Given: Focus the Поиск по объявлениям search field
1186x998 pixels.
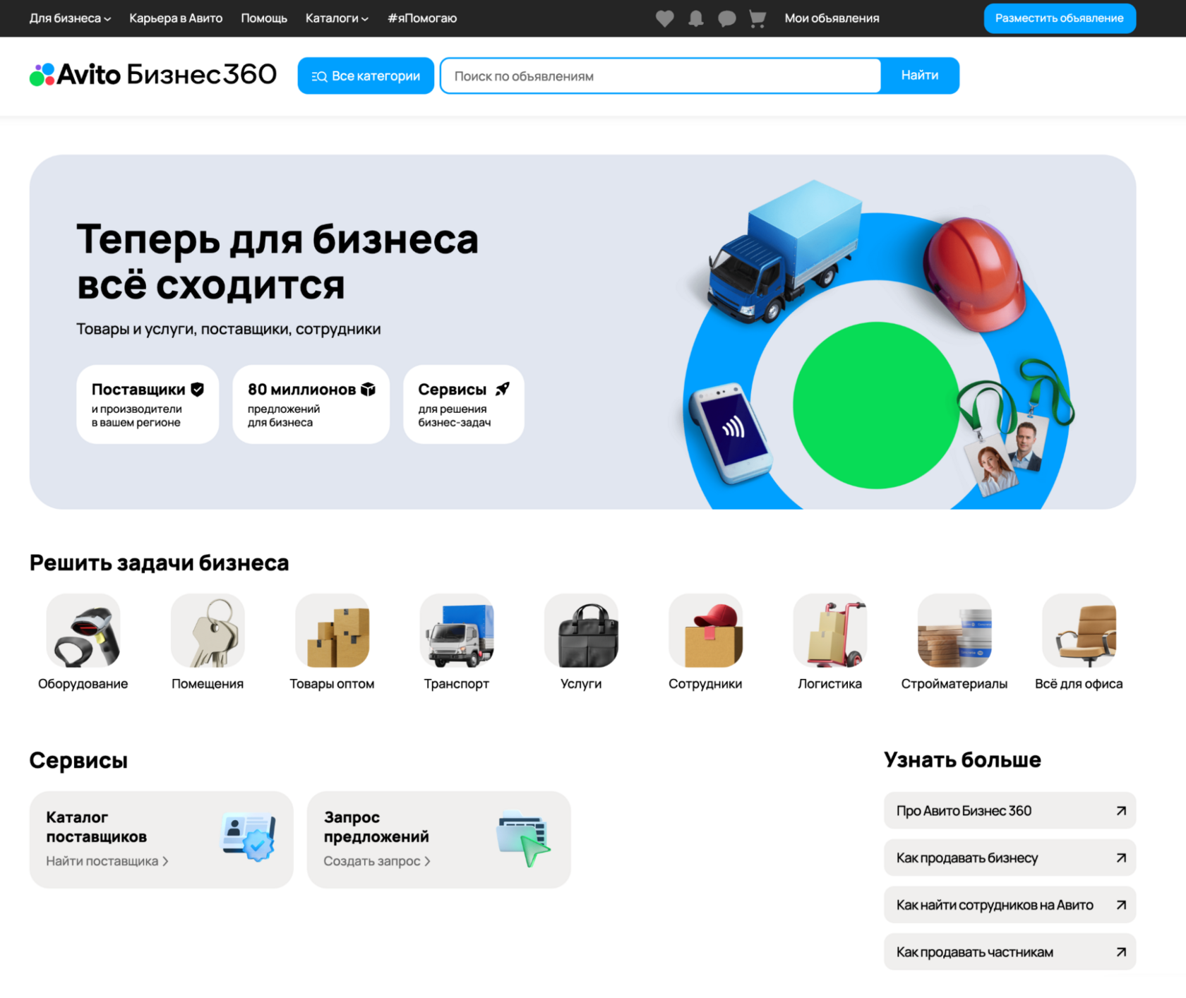Looking at the screenshot, I should 661,76.
